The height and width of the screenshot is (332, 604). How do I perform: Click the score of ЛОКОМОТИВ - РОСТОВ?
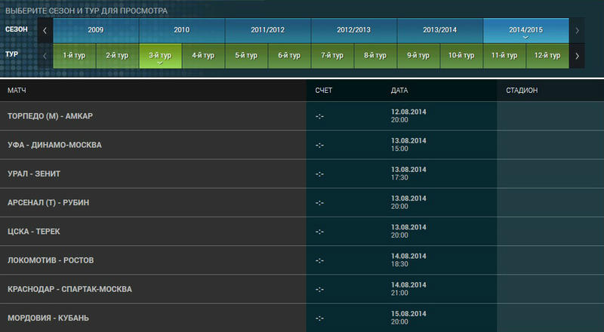pos(319,261)
